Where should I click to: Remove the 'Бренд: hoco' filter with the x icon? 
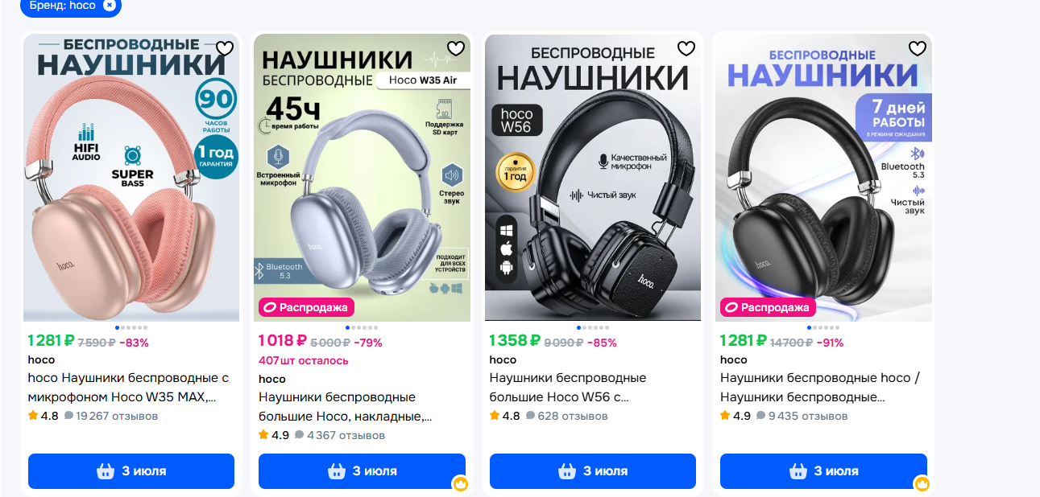pos(110,6)
